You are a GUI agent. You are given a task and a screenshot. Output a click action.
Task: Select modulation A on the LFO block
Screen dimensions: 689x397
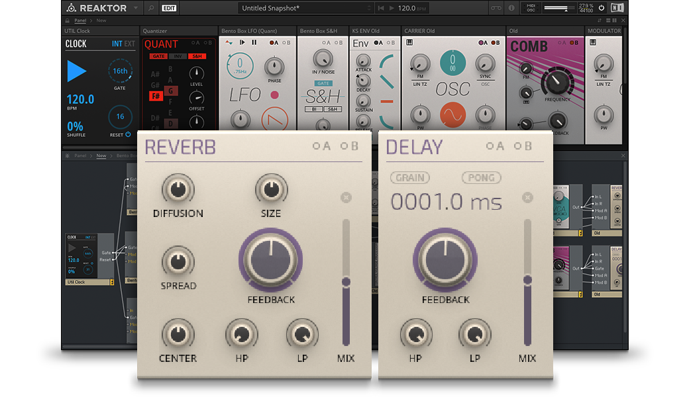click(x=274, y=42)
